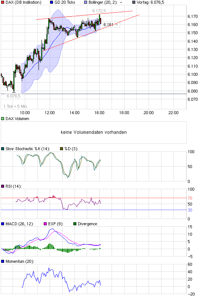This screenshot has height=297, width=202.
Task: Click the blue GD 20 Ticks swatch
Action: point(52,3)
